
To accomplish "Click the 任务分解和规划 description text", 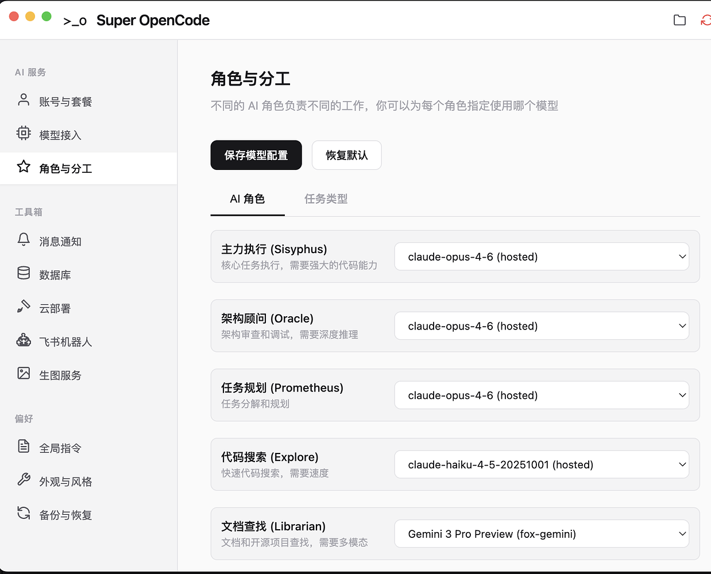I will (x=255, y=404).
